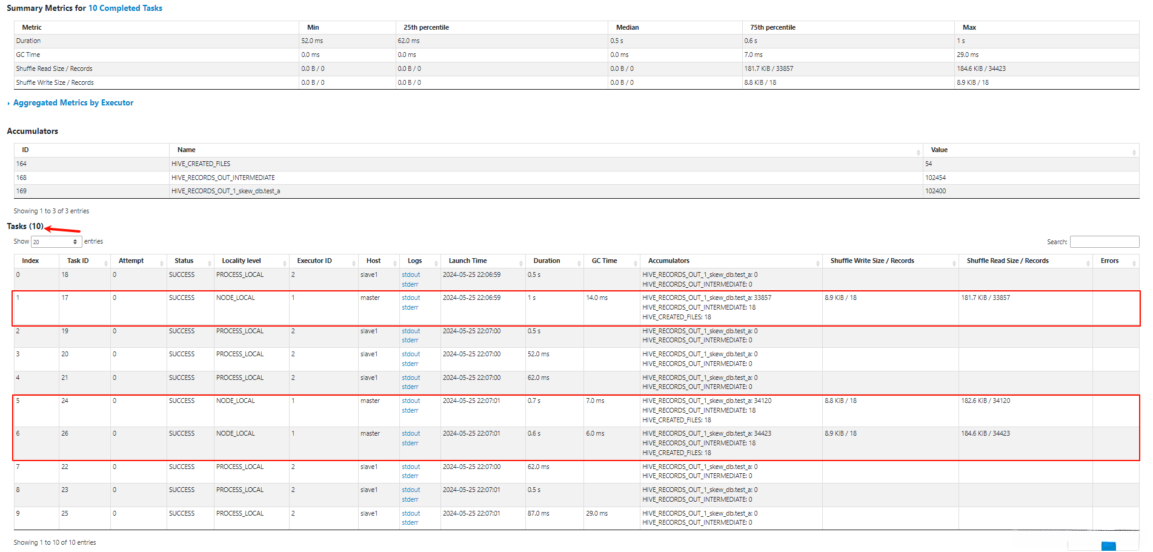Open stderr log for Task ID 24
This screenshot has height=552, width=1153.
click(410, 411)
